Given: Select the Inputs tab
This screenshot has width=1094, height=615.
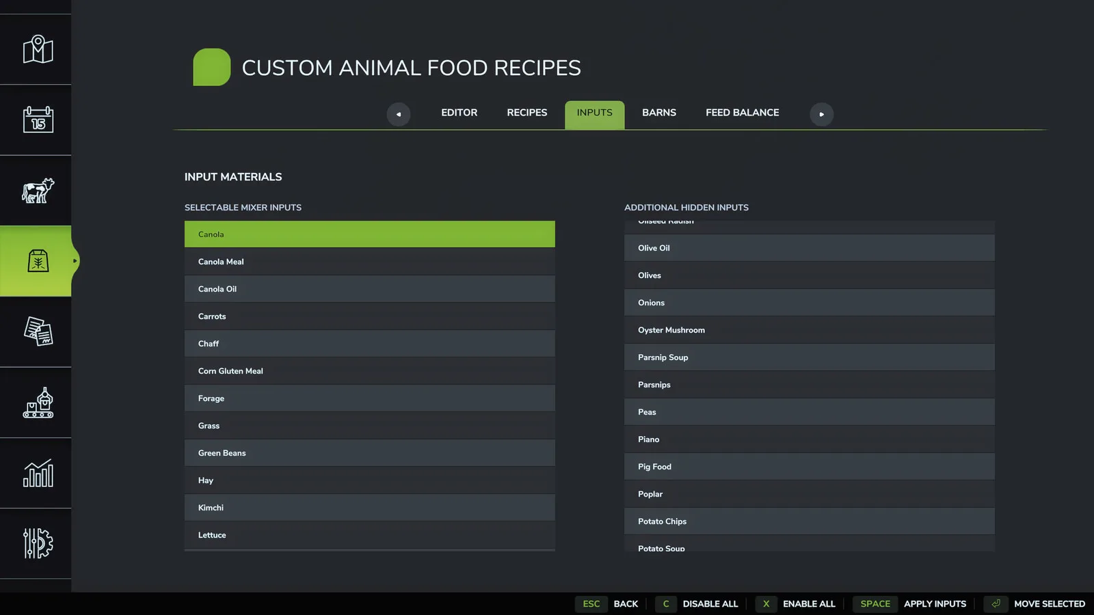Looking at the screenshot, I should (x=594, y=115).
